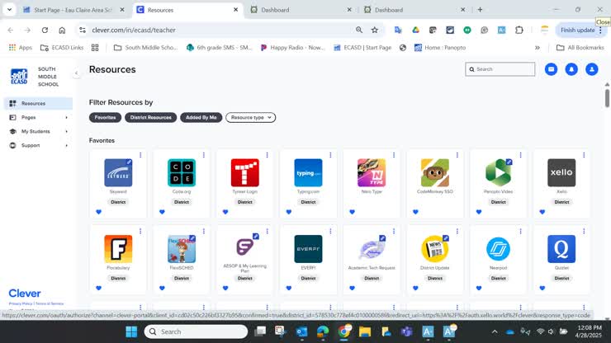Launch the Nearpod app icon

[499, 249]
